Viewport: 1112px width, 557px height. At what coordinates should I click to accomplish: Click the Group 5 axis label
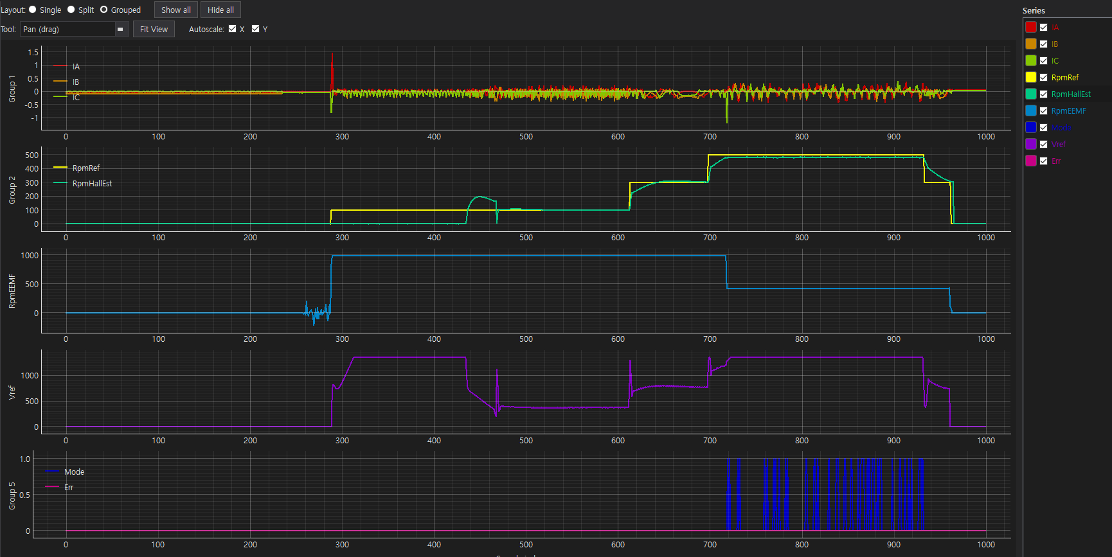12,496
